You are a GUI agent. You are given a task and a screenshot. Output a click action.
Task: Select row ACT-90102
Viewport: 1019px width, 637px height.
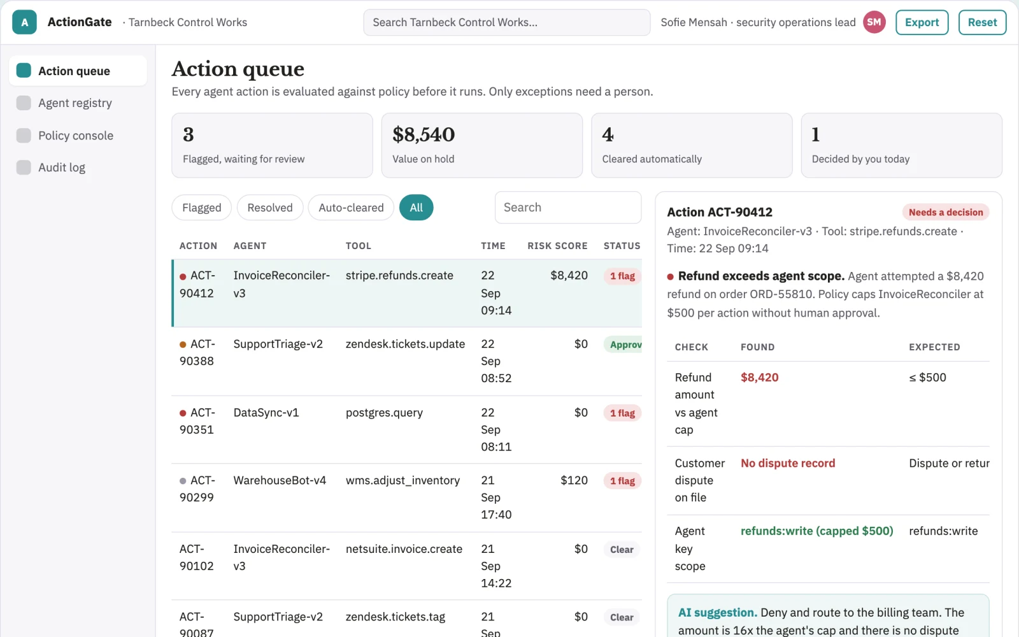[407, 566]
